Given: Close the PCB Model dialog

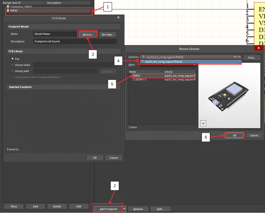Looking at the screenshot, I should click(x=118, y=17).
